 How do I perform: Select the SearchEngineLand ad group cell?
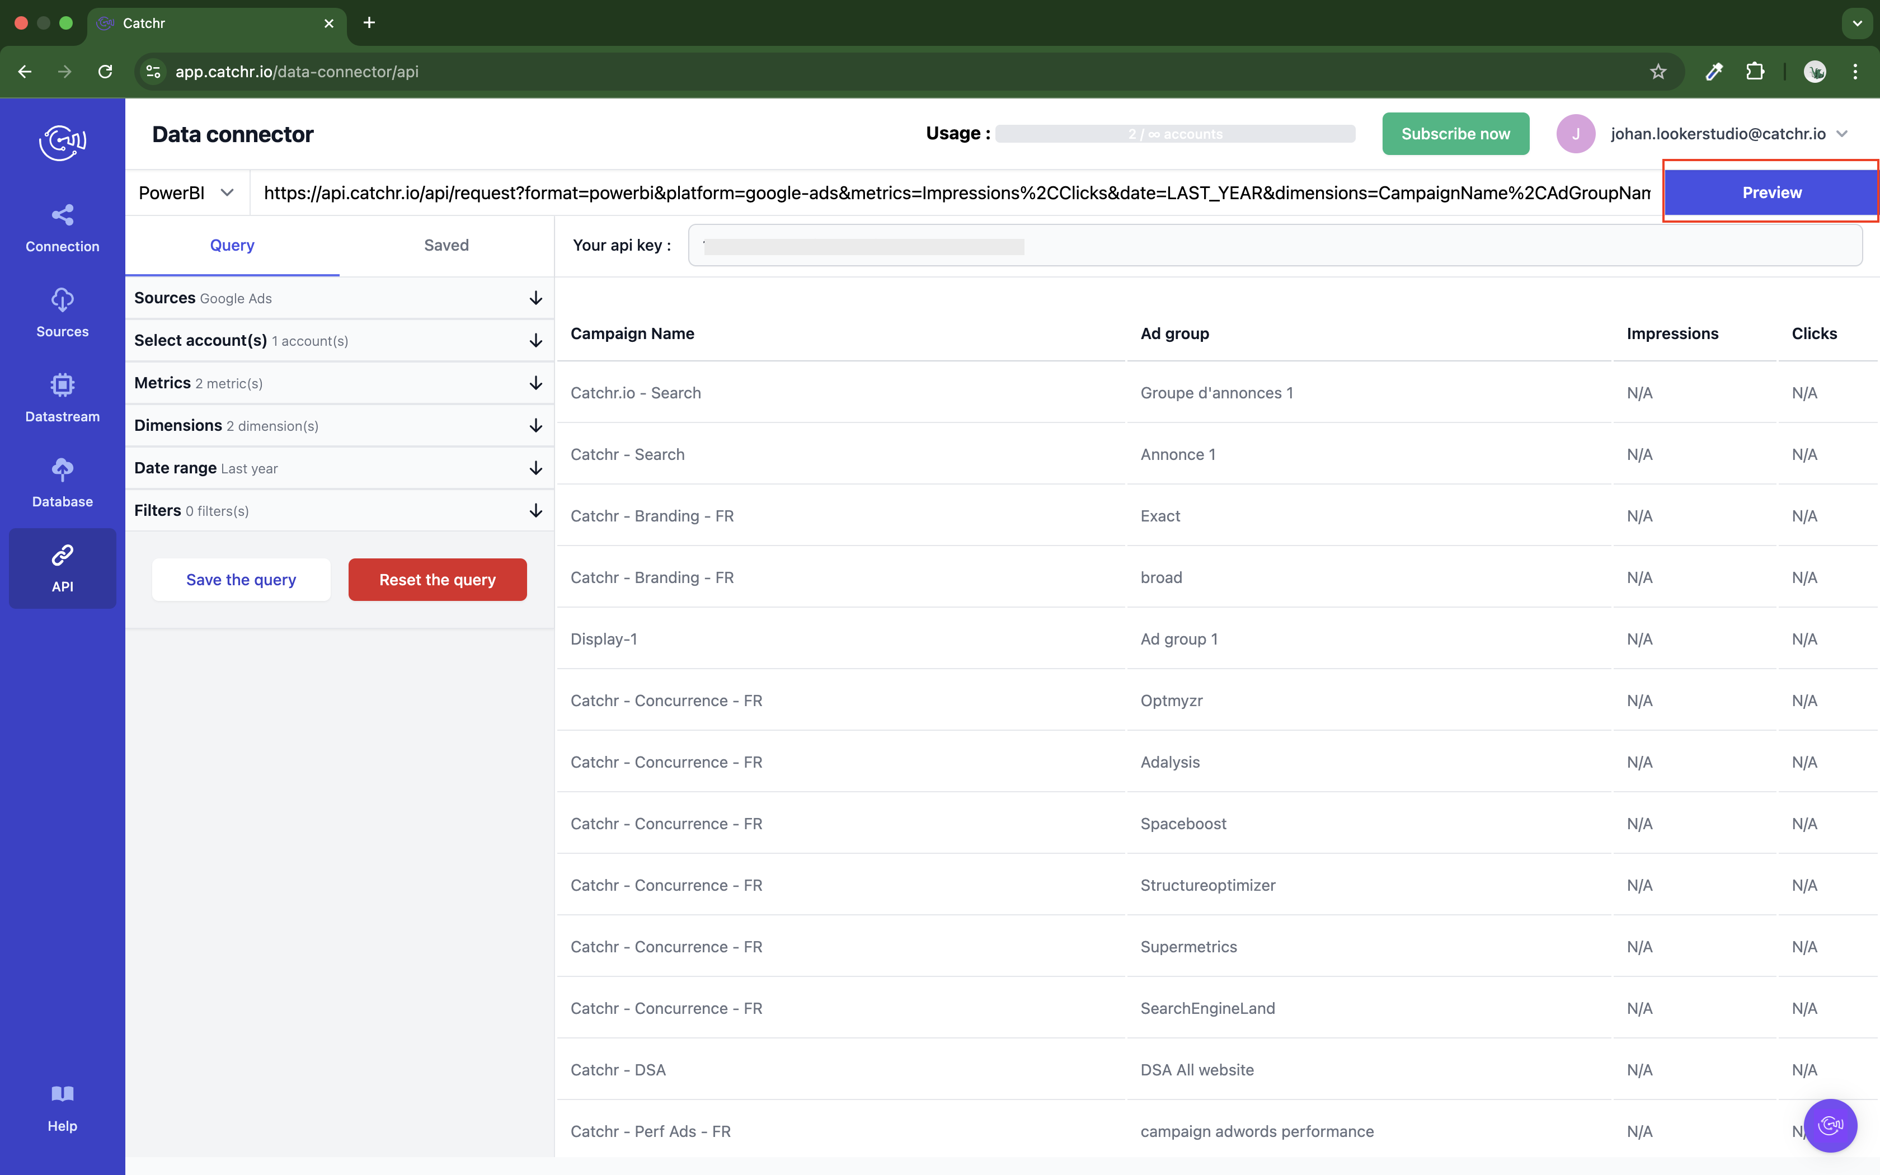(x=1208, y=1008)
